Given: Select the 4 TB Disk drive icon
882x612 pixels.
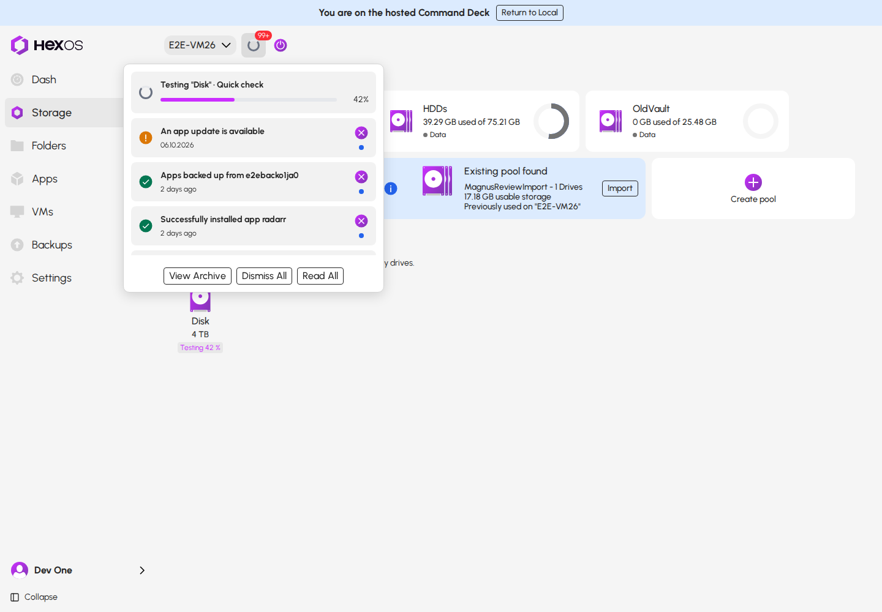Looking at the screenshot, I should [200, 301].
